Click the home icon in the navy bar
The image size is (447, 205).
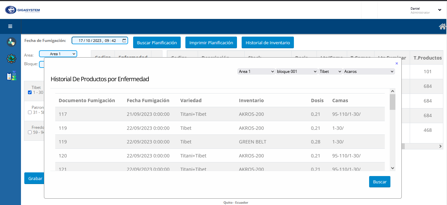(x=442, y=27)
